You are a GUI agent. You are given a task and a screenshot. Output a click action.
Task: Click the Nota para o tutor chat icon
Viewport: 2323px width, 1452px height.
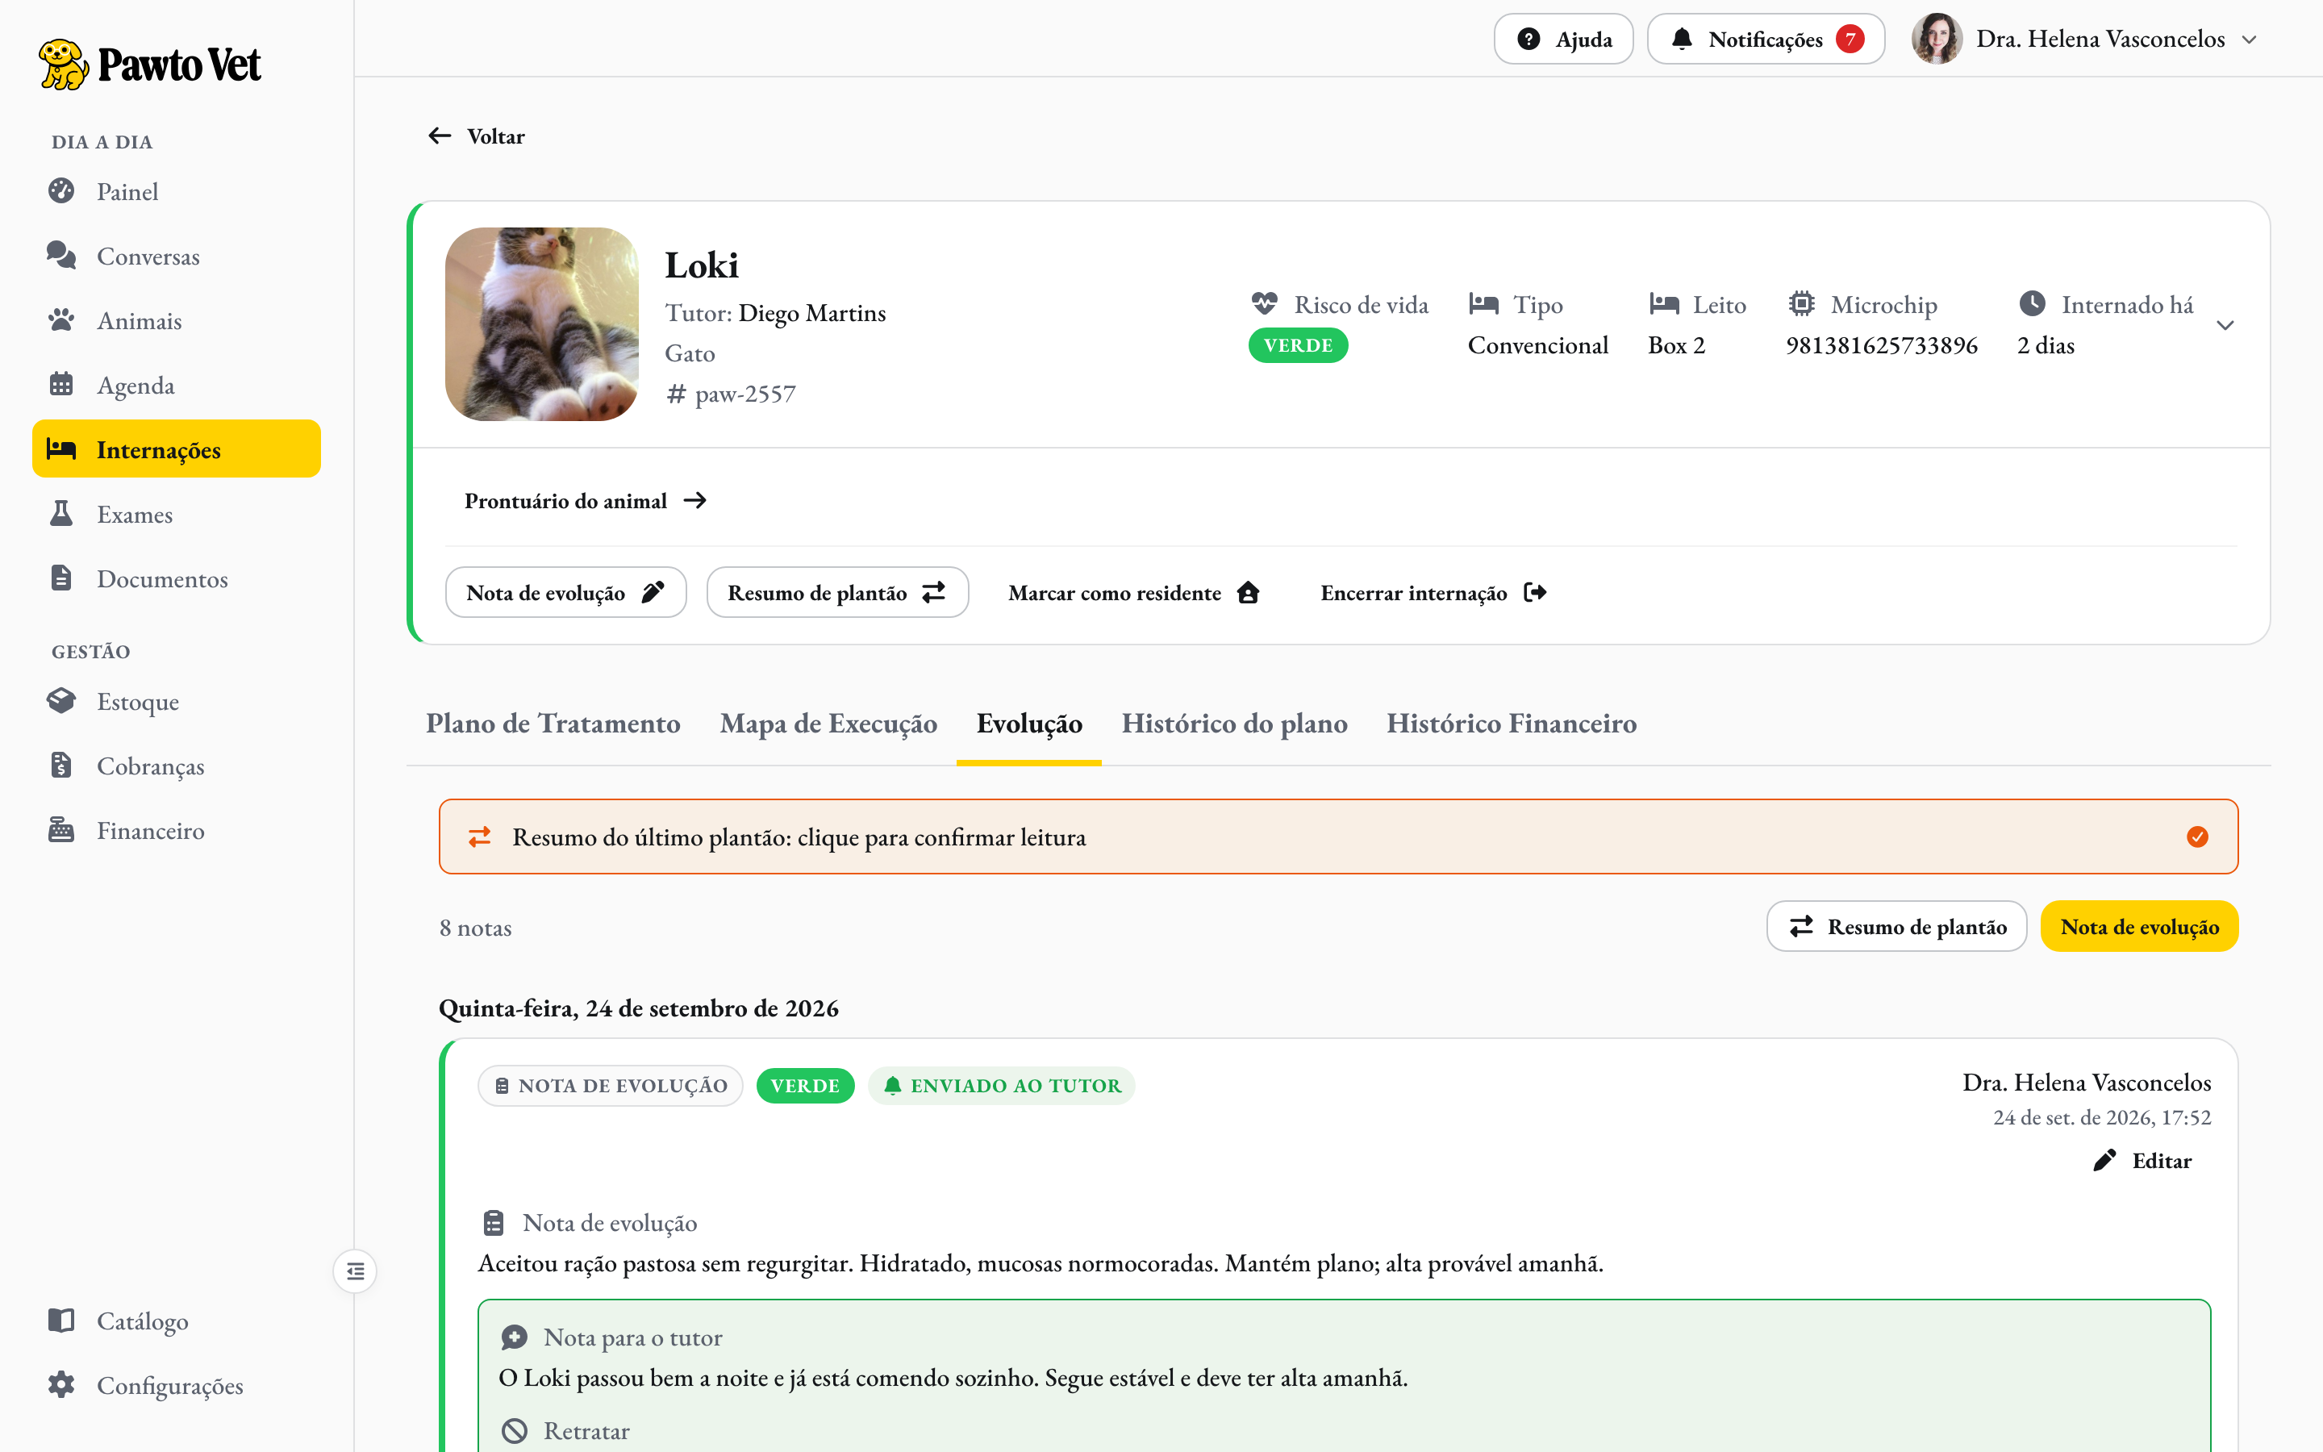tap(515, 1337)
